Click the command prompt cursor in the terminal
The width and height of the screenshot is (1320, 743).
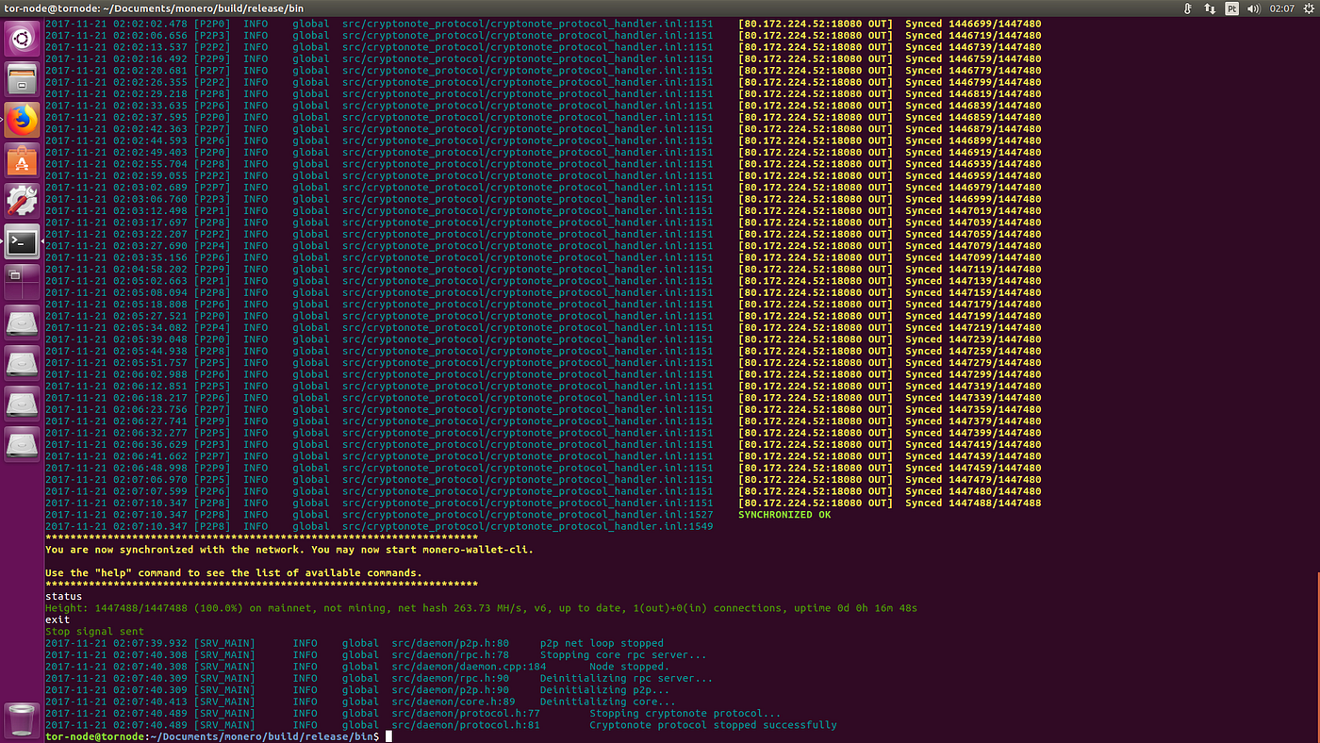(x=387, y=735)
